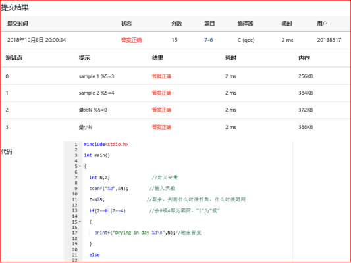Collapse code fold arrow at line 5

[80, 166]
